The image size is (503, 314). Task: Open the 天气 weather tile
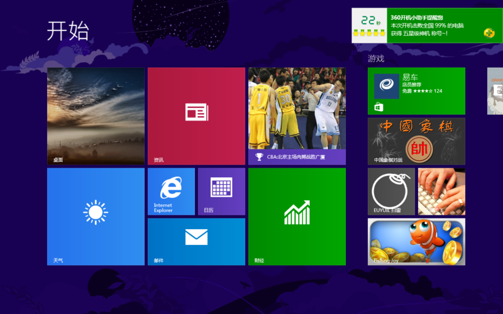click(x=96, y=217)
